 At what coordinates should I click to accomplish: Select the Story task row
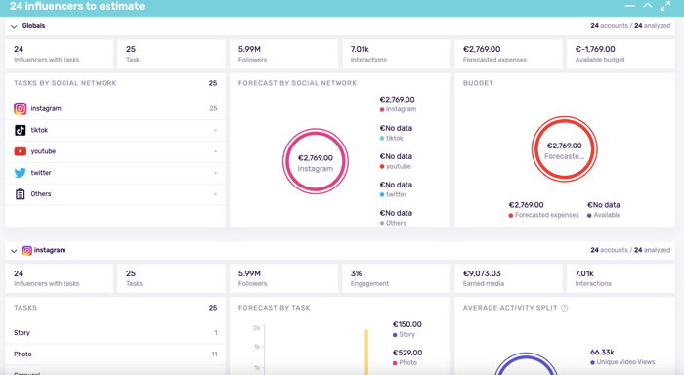115,333
